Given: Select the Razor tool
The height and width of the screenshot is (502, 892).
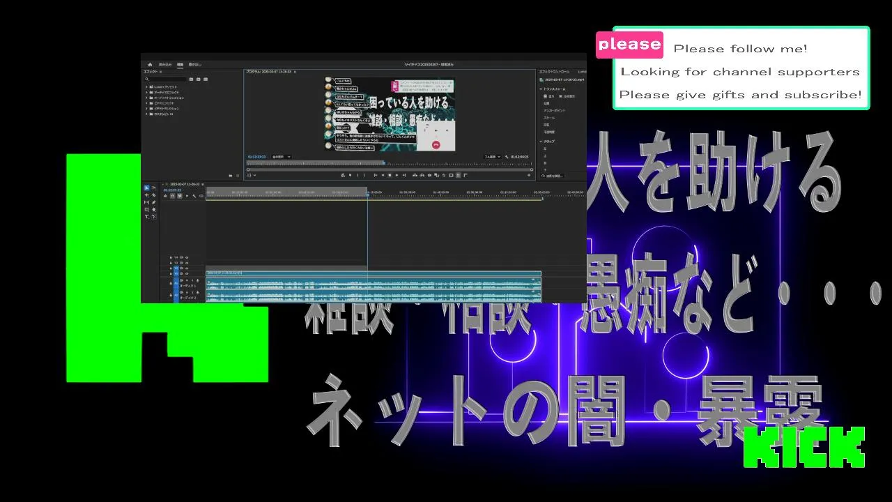Looking at the screenshot, I should click(153, 195).
